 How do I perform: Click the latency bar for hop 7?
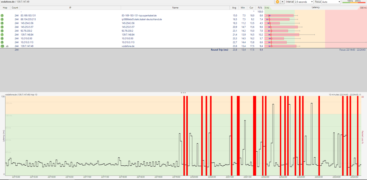(282, 35)
